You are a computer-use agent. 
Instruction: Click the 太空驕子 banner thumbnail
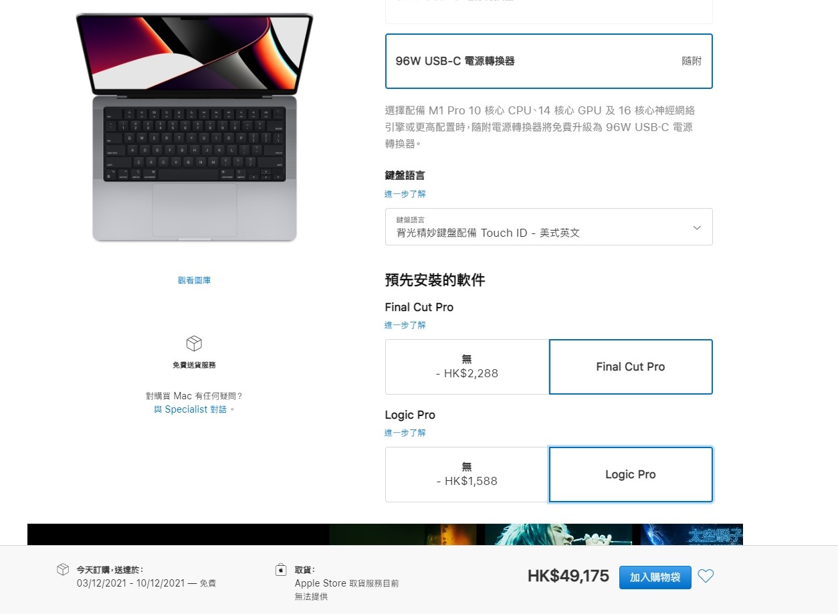pos(692,534)
